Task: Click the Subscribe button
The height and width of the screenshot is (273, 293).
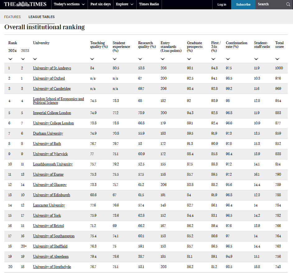Action: click(x=243, y=4)
